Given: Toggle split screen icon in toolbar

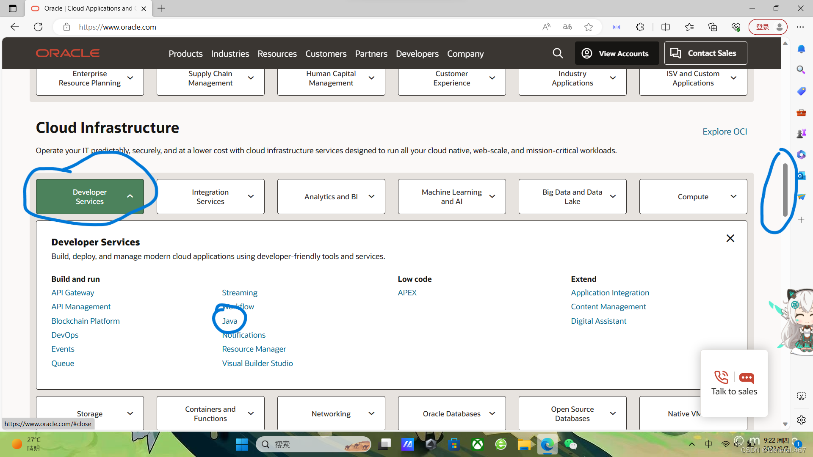Looking at the screenshot, I should (666, 27).
